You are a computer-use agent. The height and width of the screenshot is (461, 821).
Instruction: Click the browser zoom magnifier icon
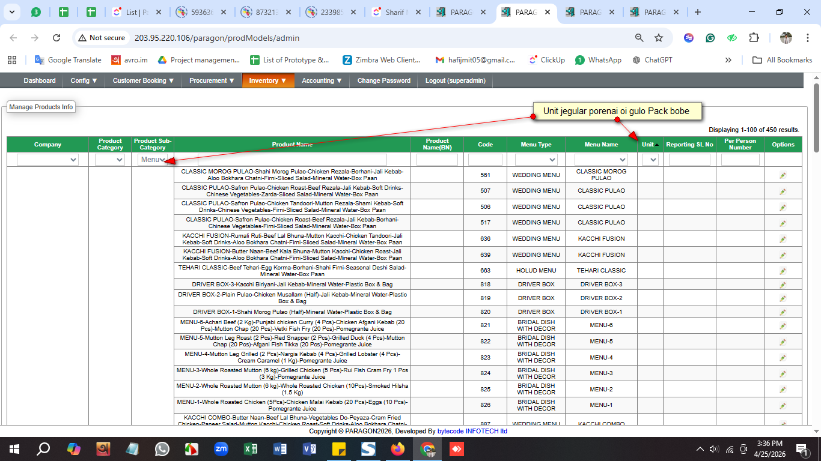pos(639,38)
